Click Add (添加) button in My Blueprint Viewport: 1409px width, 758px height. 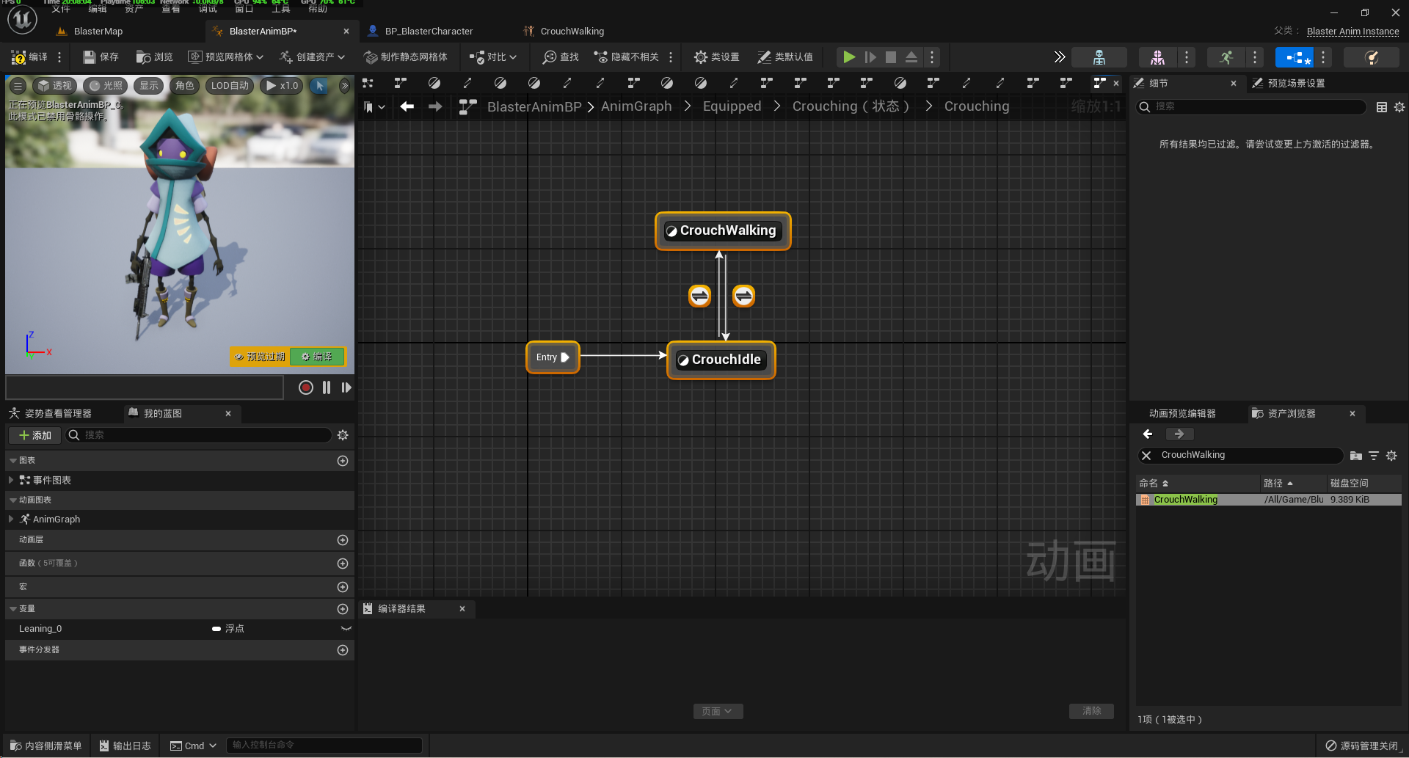click(x=34, y=435)
